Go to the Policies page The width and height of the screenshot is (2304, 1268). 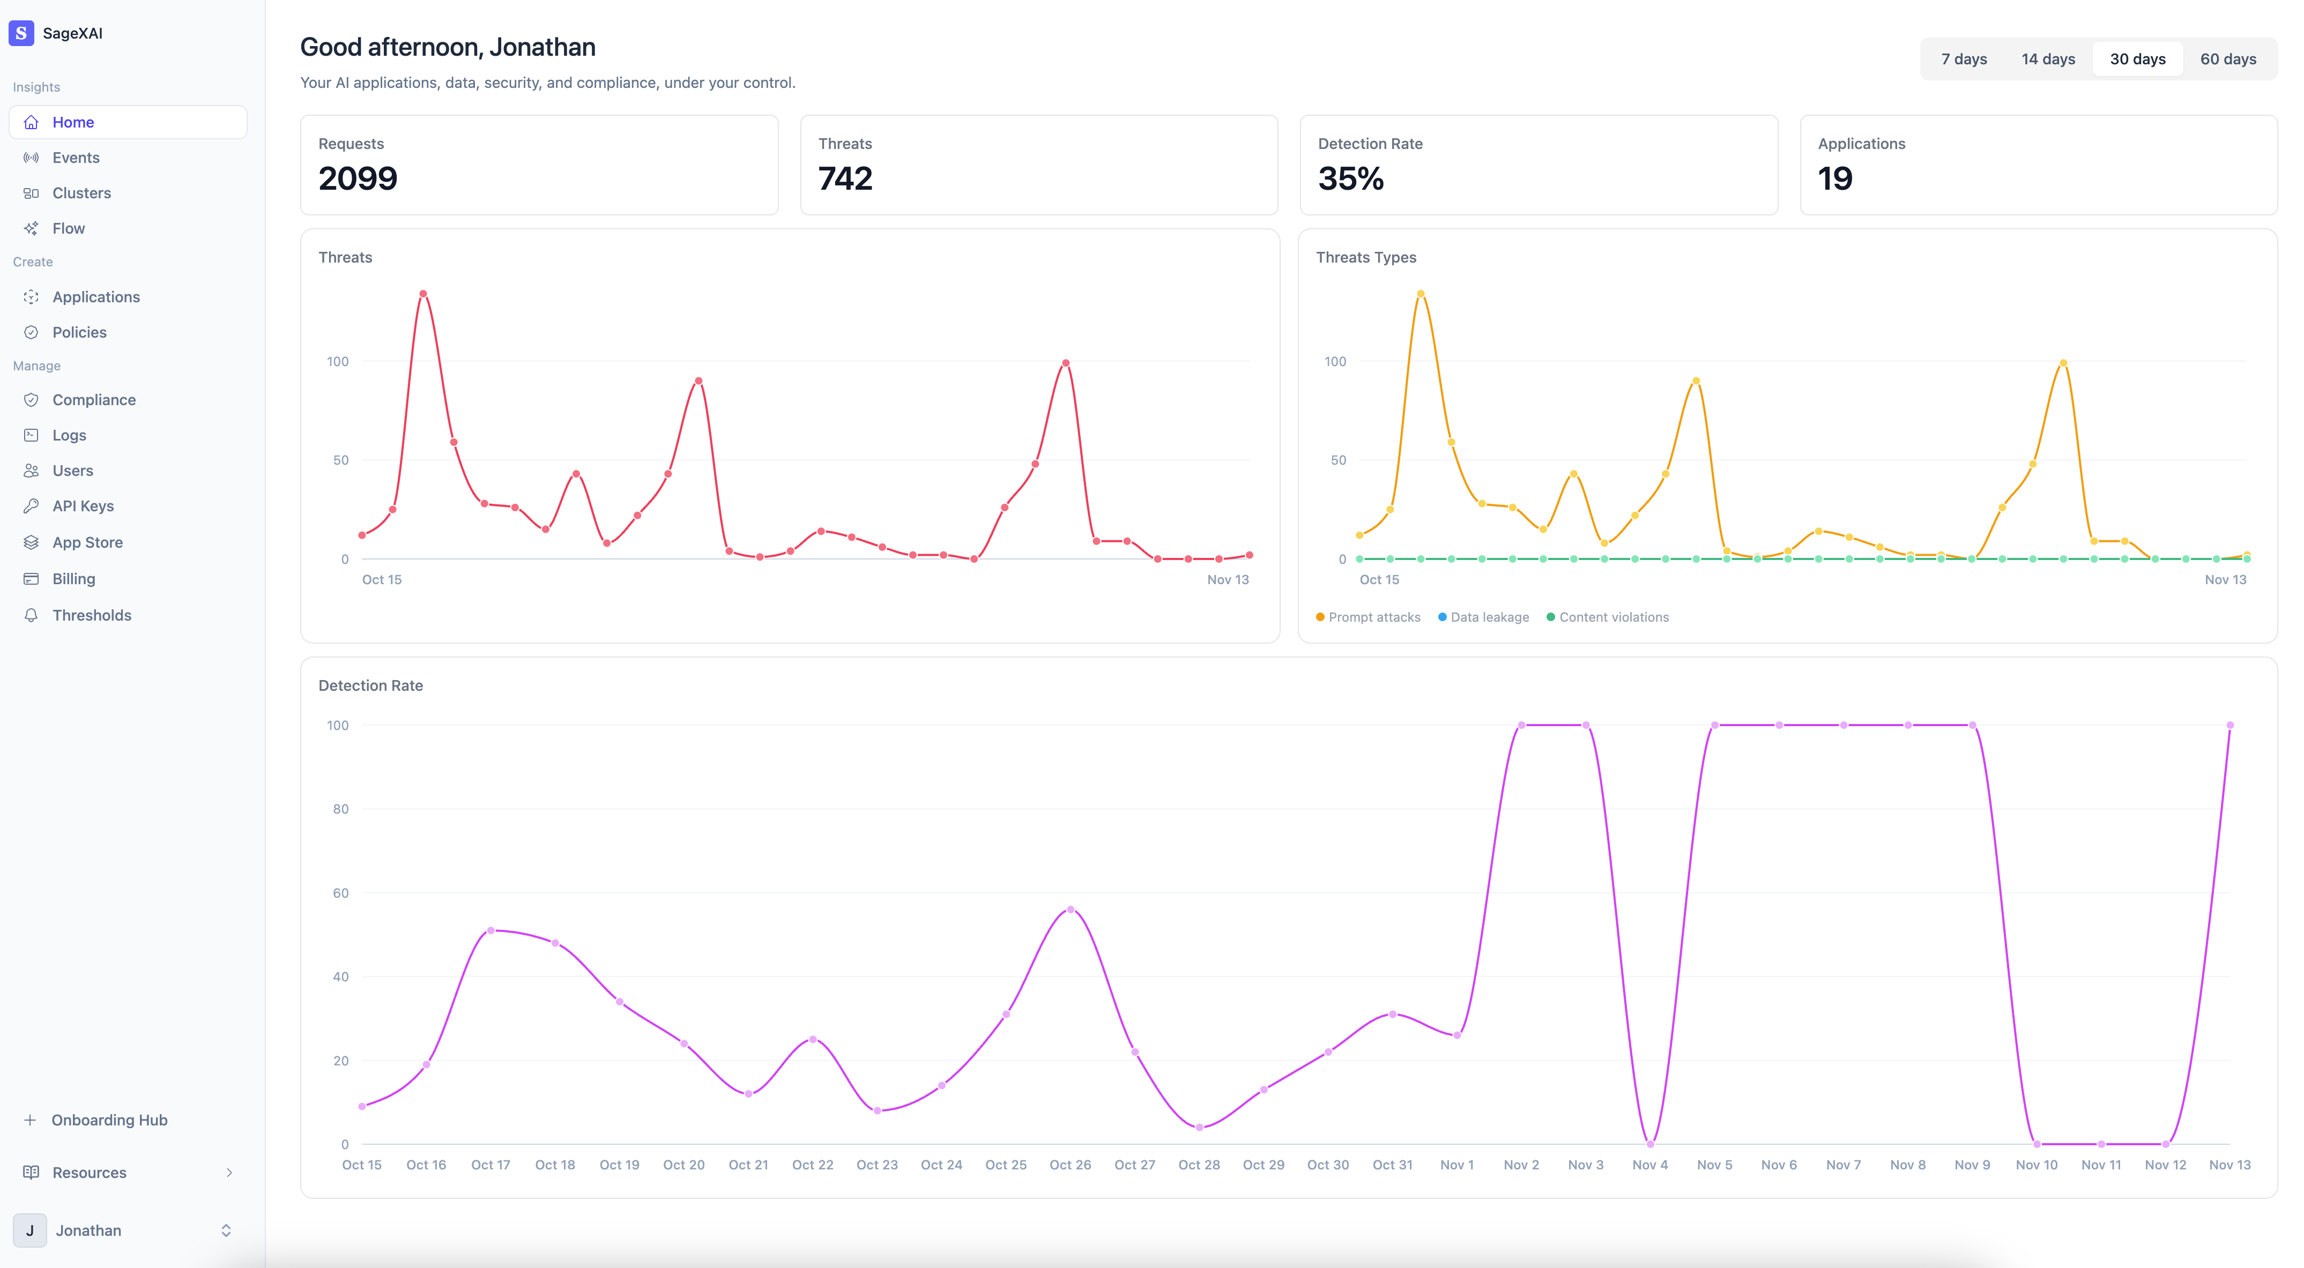coord(79,332)
